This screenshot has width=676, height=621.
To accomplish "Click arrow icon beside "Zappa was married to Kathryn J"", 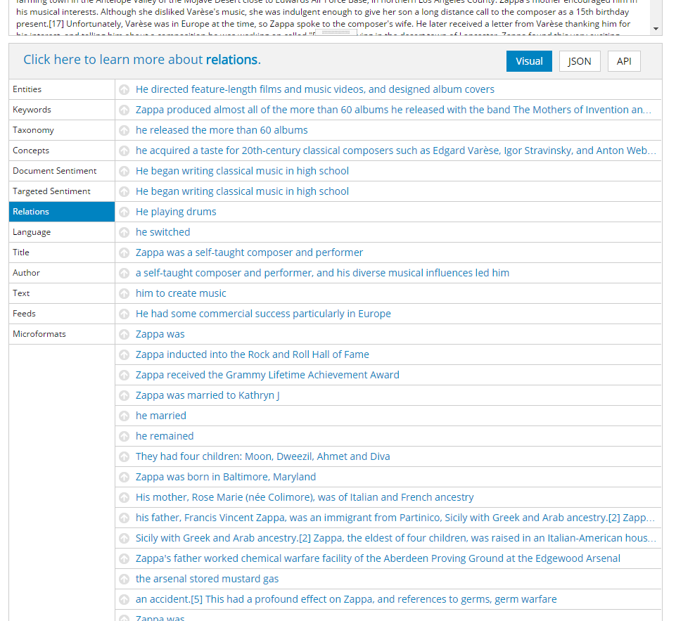I will pos(125,396).
